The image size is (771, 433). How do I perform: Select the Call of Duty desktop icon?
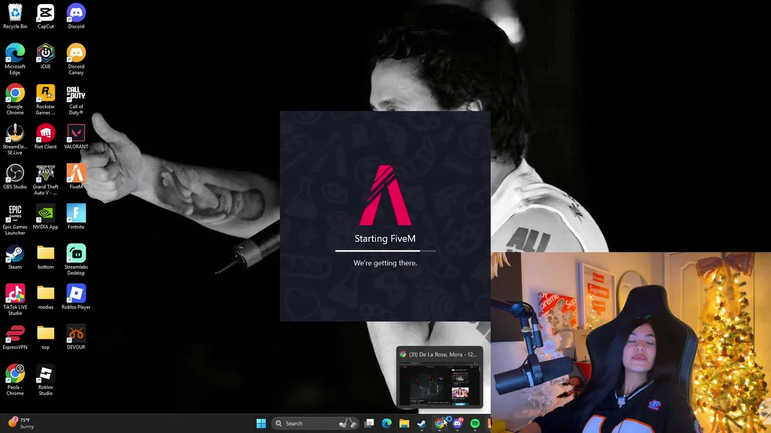click(76, 99)
